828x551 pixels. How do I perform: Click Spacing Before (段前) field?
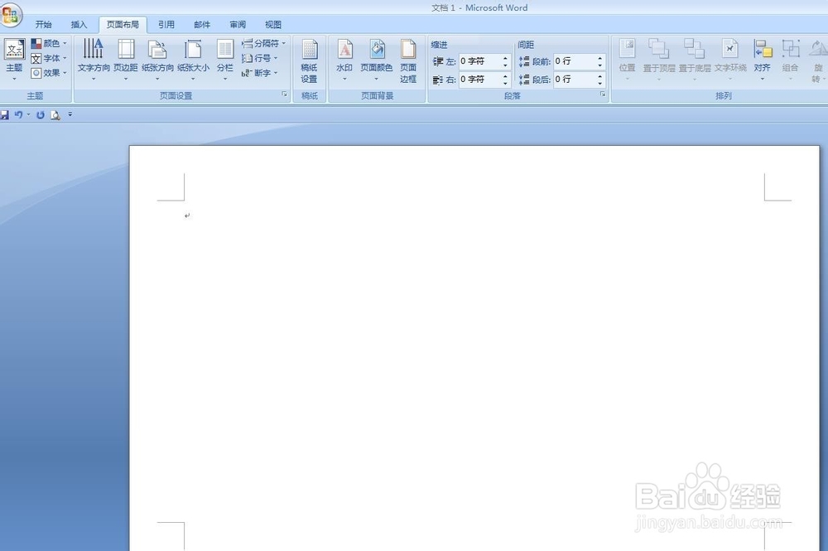[575, 61]
